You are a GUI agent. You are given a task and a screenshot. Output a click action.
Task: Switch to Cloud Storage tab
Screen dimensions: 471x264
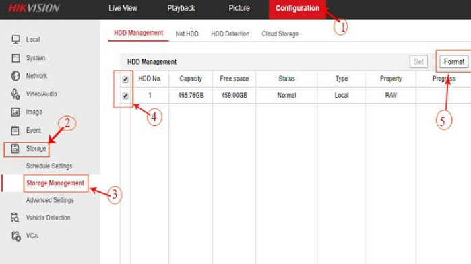(280, 34)
